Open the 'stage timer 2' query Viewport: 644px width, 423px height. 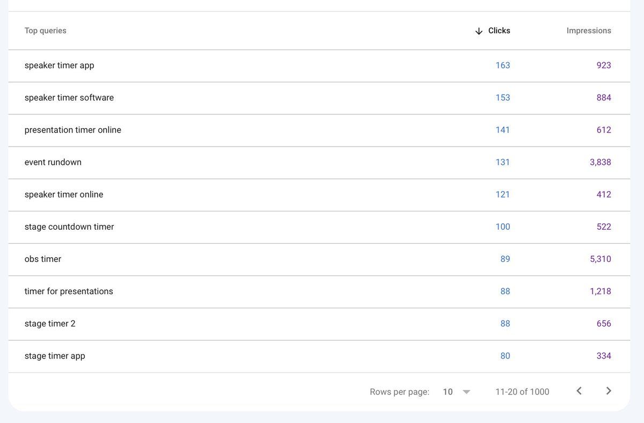tap(50, 324)
